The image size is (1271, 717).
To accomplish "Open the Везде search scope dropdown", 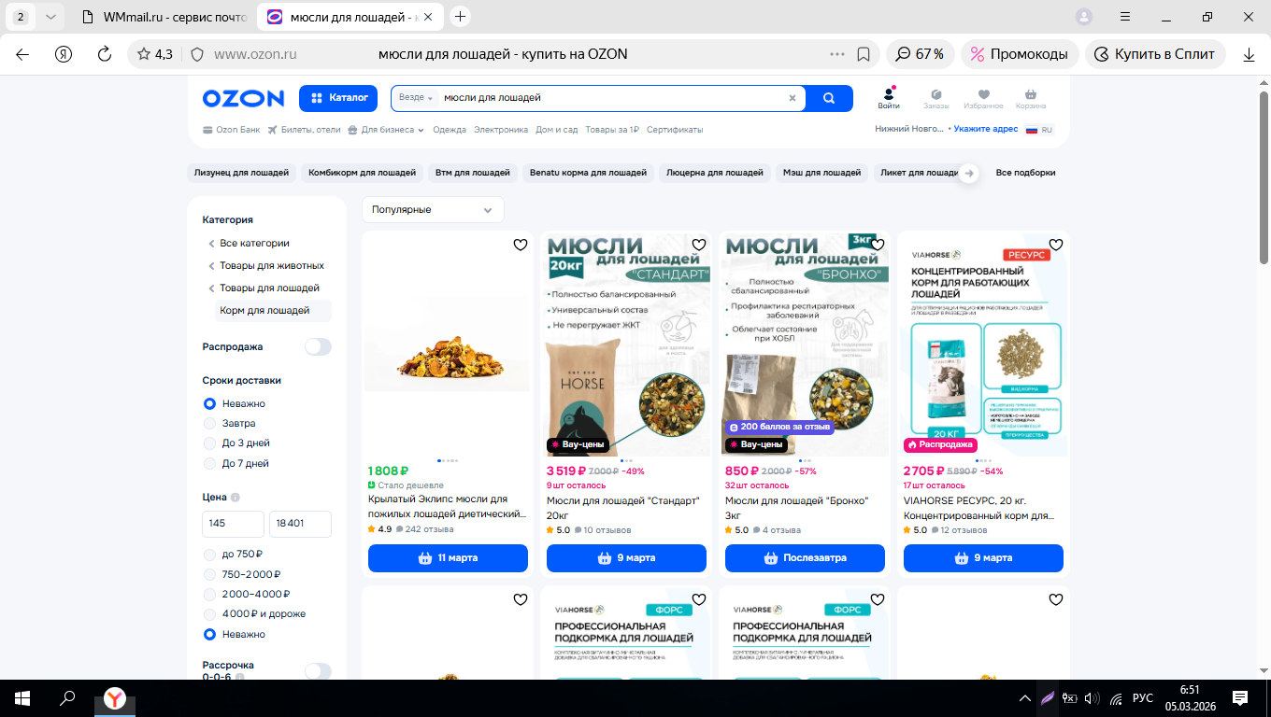I will click(x=416, y=98).
